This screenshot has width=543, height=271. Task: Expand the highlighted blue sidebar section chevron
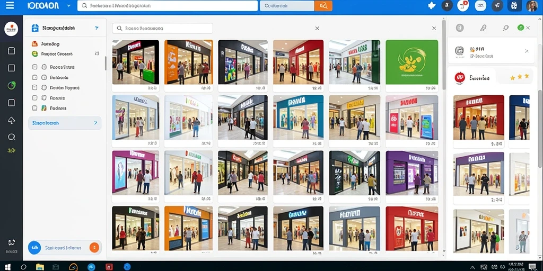click(95, 123)
